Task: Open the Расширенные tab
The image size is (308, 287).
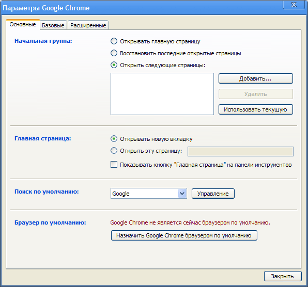Action: 88,25
